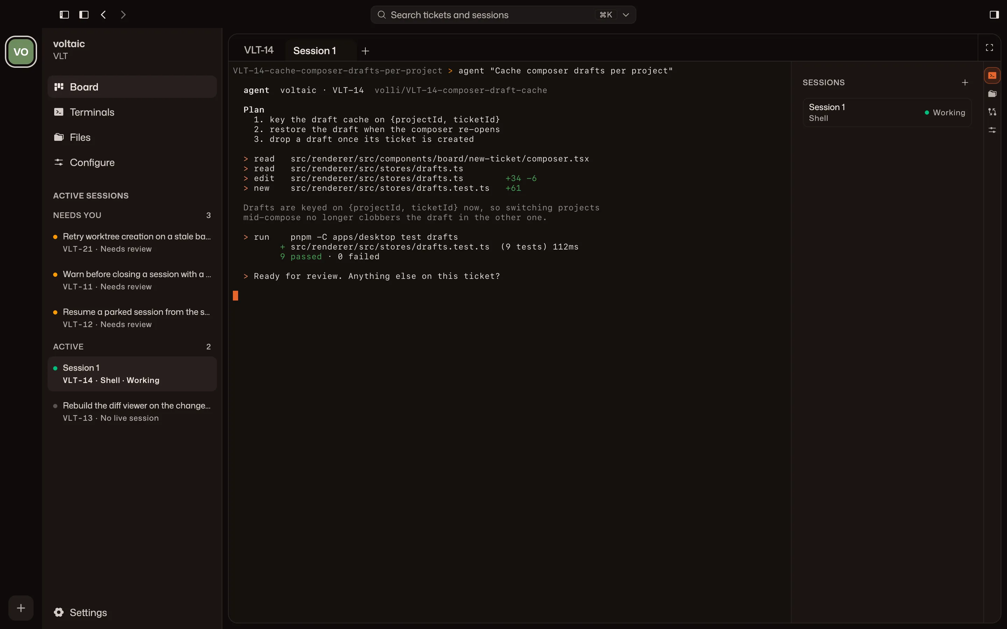Toggle the right panel icon in title bar
Image resolution: width=1007 pixels, height=629 pixels.
(994, 15)
